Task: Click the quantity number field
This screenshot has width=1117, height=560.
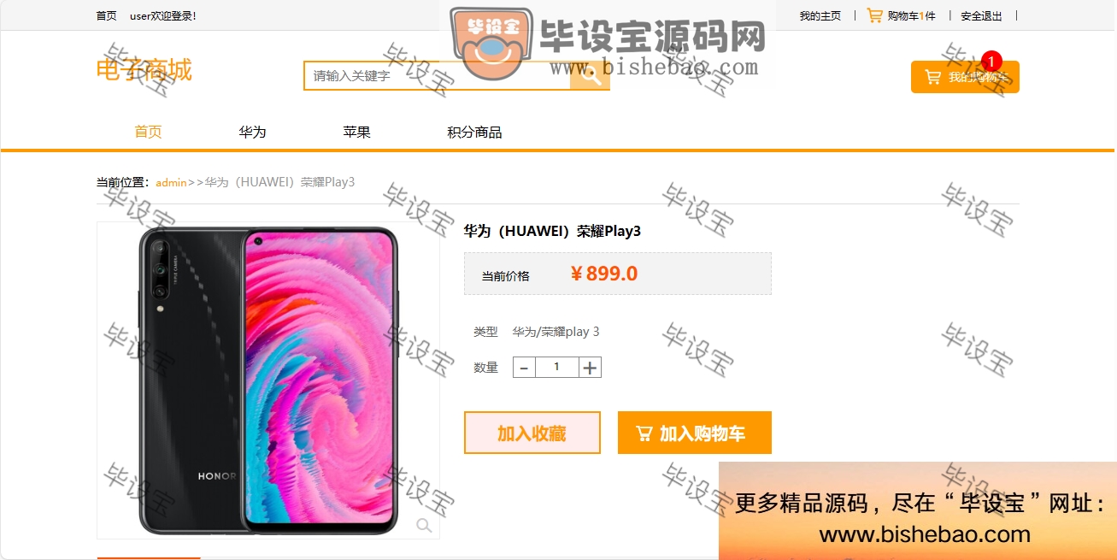Action: pyautogui.click(x=556, y=368)
